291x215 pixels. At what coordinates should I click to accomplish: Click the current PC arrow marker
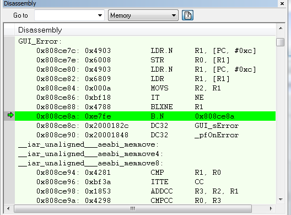pos(10,115)
